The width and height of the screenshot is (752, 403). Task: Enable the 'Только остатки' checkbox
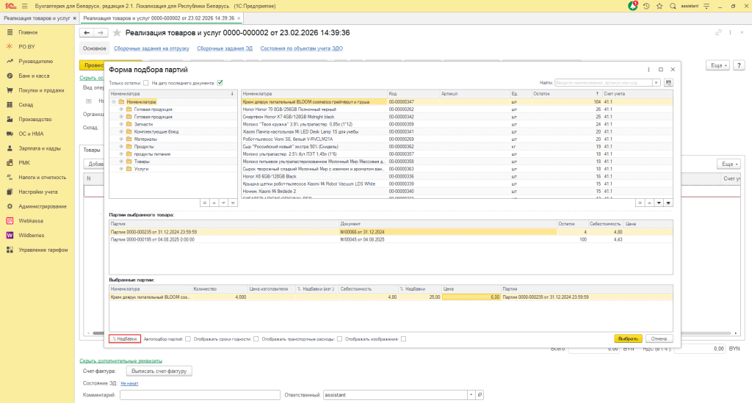point(146,83)
